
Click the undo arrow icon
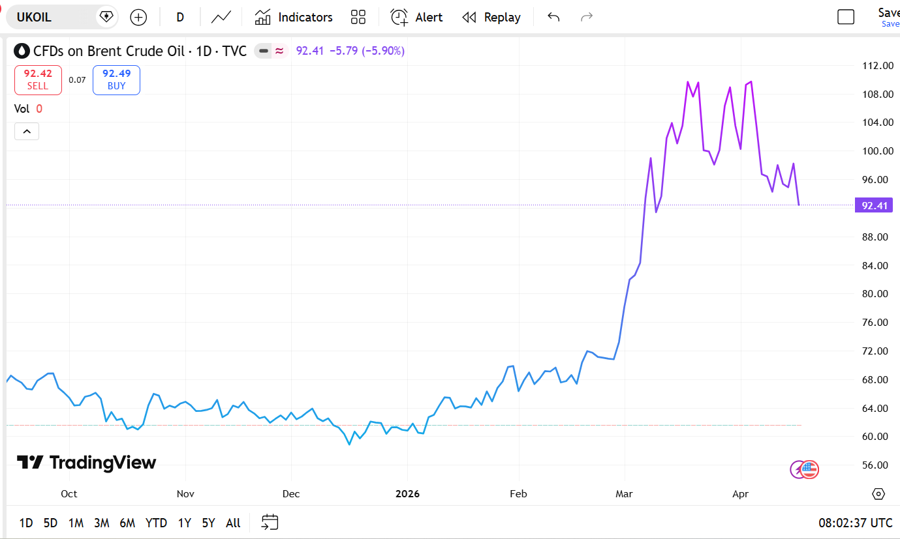pyautogui.click(x=553, y=18)
